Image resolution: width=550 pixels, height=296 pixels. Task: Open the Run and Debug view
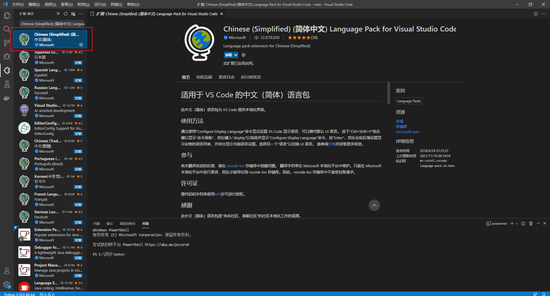tap(7, 56)
